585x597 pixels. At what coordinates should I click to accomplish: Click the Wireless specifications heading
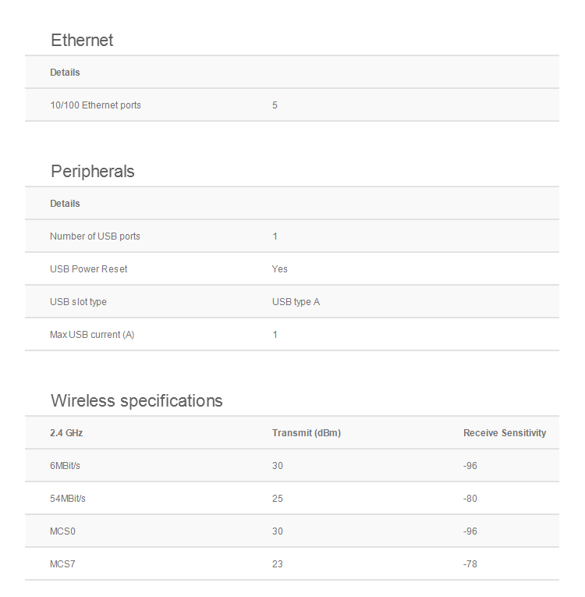point(136,401)
